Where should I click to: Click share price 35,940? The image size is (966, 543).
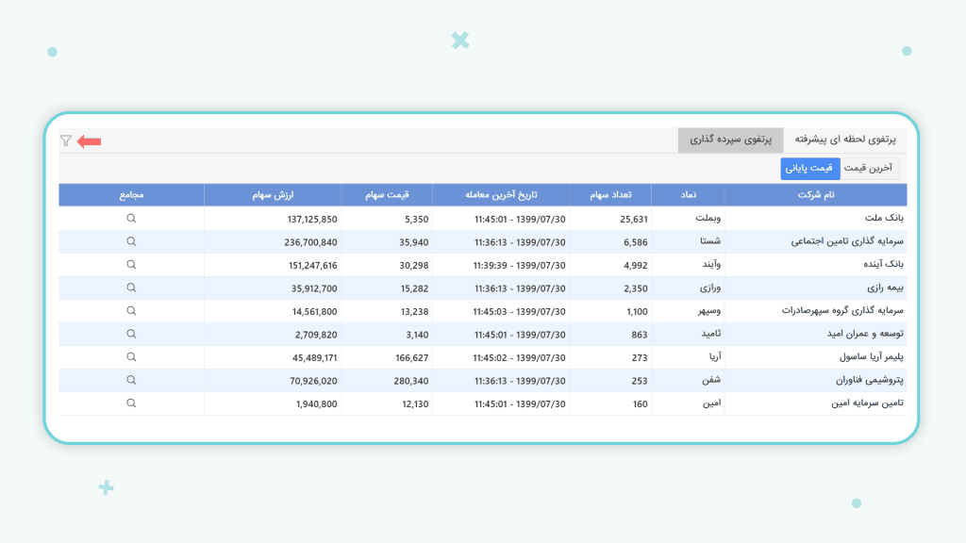pos(414,242)
